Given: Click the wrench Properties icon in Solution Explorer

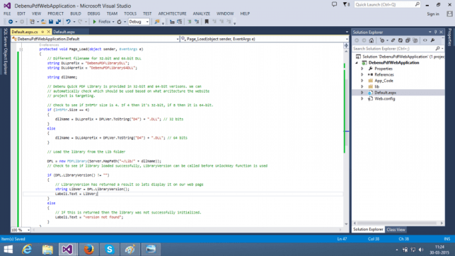Looking at the screenshot, I should pyautogui.click(x=432, y=40).
